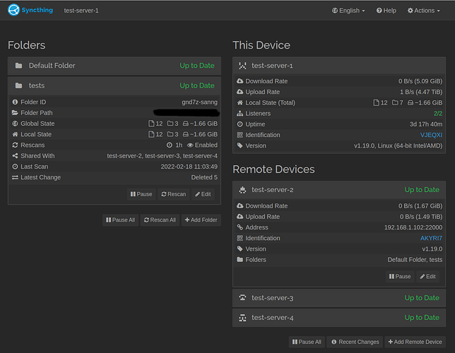Click the Shared With device list text
The height and width of the screenshot is (353, 455).
click(162, 156)
